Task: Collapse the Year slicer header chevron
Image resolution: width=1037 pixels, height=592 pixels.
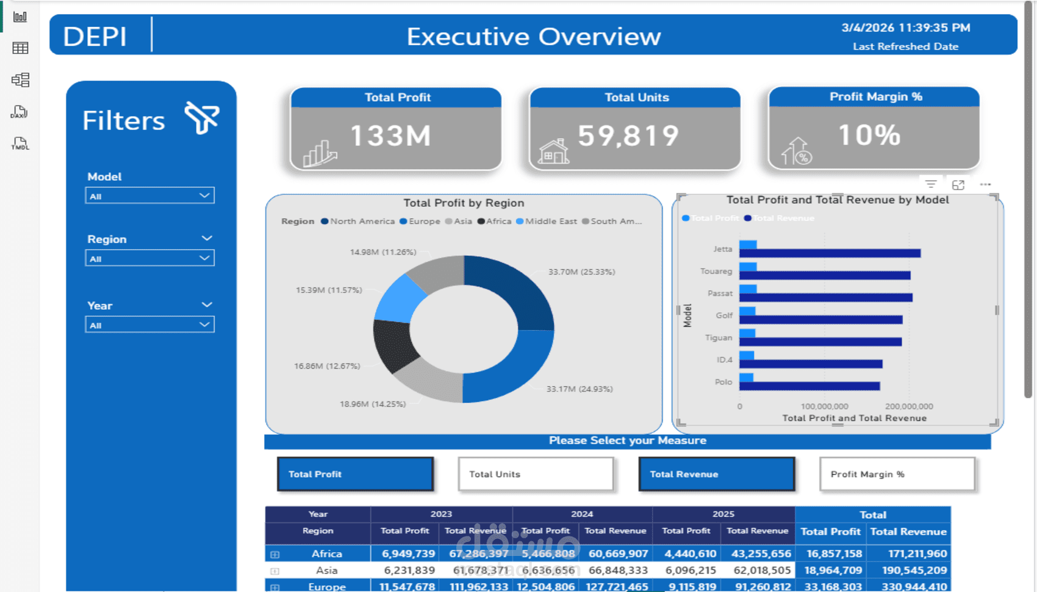Action: [x=207, y=305]
